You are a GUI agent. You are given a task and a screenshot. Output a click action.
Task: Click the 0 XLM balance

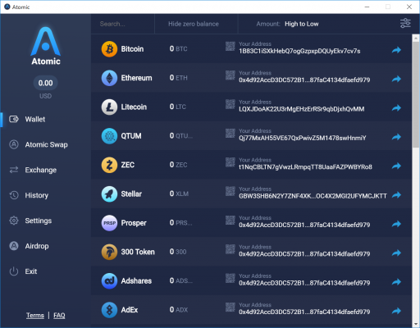click(x=179, y=194)
